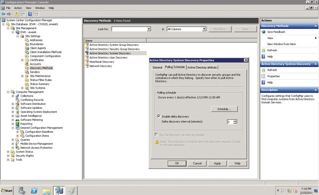Viewport: 319px width, 195px height.
Task: Select the Polling Schedule tab
Action: point(175,67)
